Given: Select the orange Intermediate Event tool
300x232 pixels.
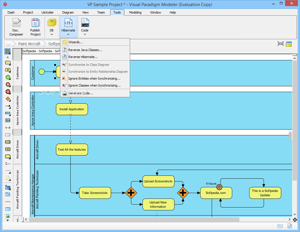Looking at the screenshot, I should 8,85.
